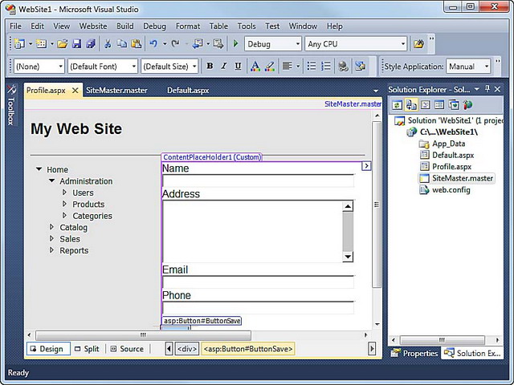Switch to Design view
This screenshot has height=385, width=514.
(x=48, y=349)
